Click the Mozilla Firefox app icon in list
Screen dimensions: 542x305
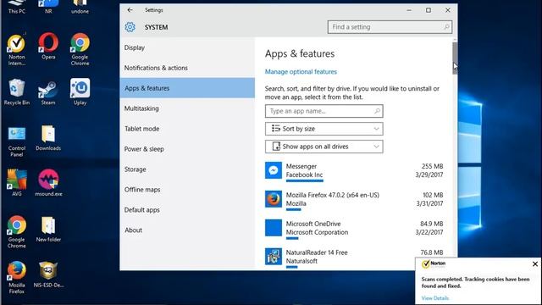coord(274,199)
